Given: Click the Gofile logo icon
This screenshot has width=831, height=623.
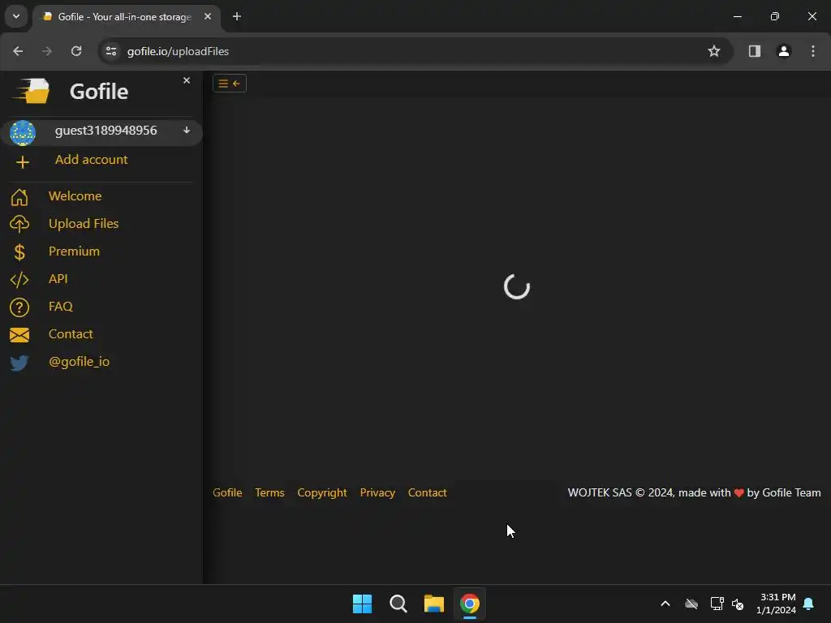Looking at the screenshot, I should 32,91.
